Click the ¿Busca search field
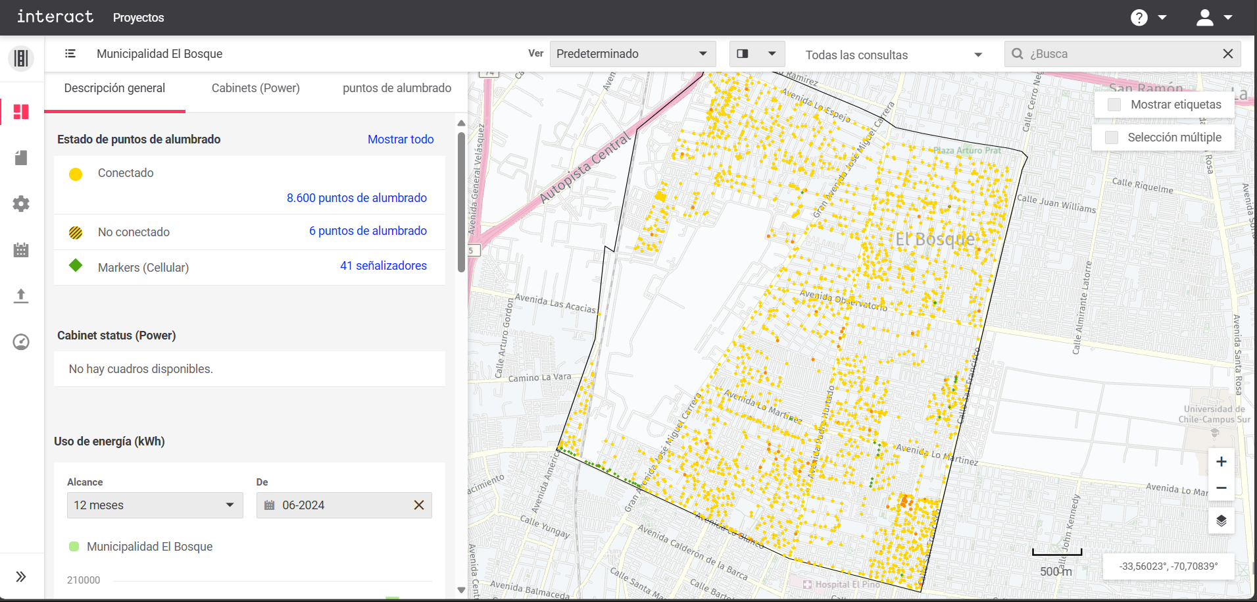 [x=1118, y=54]
